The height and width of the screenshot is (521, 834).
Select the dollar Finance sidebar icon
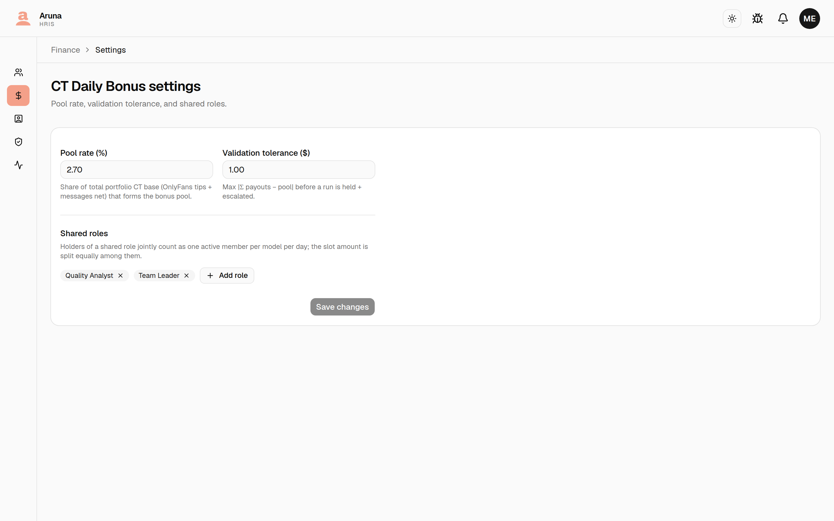click(18, 96)
